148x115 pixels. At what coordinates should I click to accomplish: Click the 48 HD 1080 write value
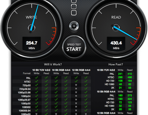pos(120,84)
